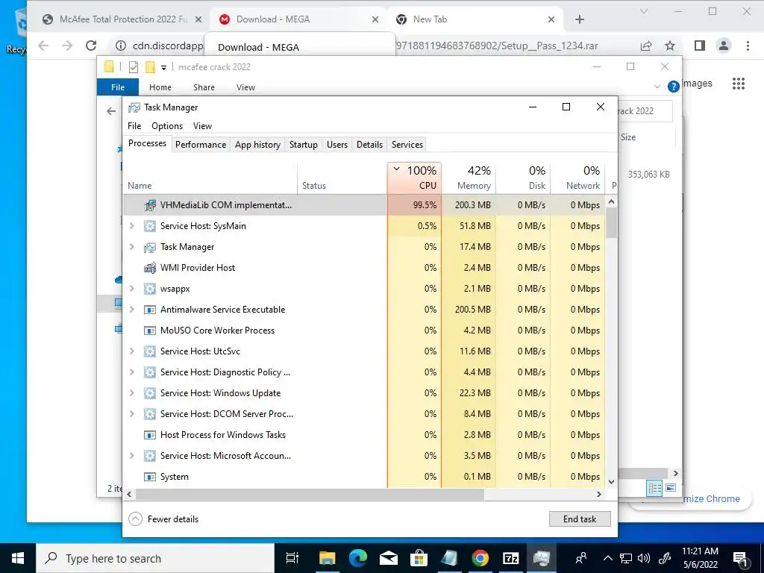Switch to the McAfee Total Protection Chrome tab

(x=122, y=19)
